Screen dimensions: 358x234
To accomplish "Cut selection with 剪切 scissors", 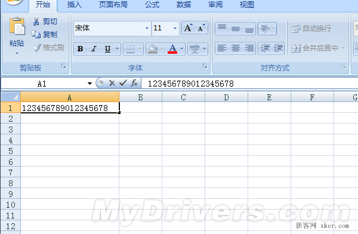I will coord(45,21).
